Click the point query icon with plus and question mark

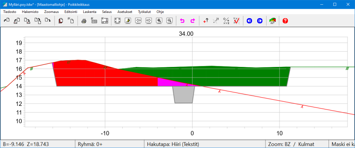click(x=206, y=21)
